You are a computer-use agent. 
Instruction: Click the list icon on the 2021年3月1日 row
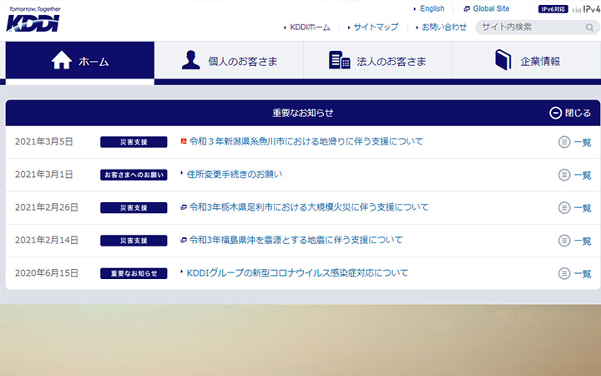(564, 175)
